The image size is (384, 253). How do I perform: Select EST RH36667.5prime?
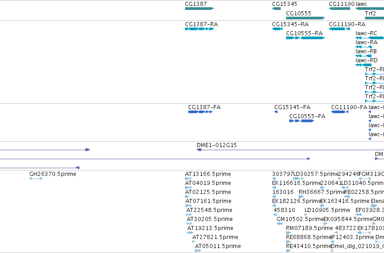click(322, 192)
